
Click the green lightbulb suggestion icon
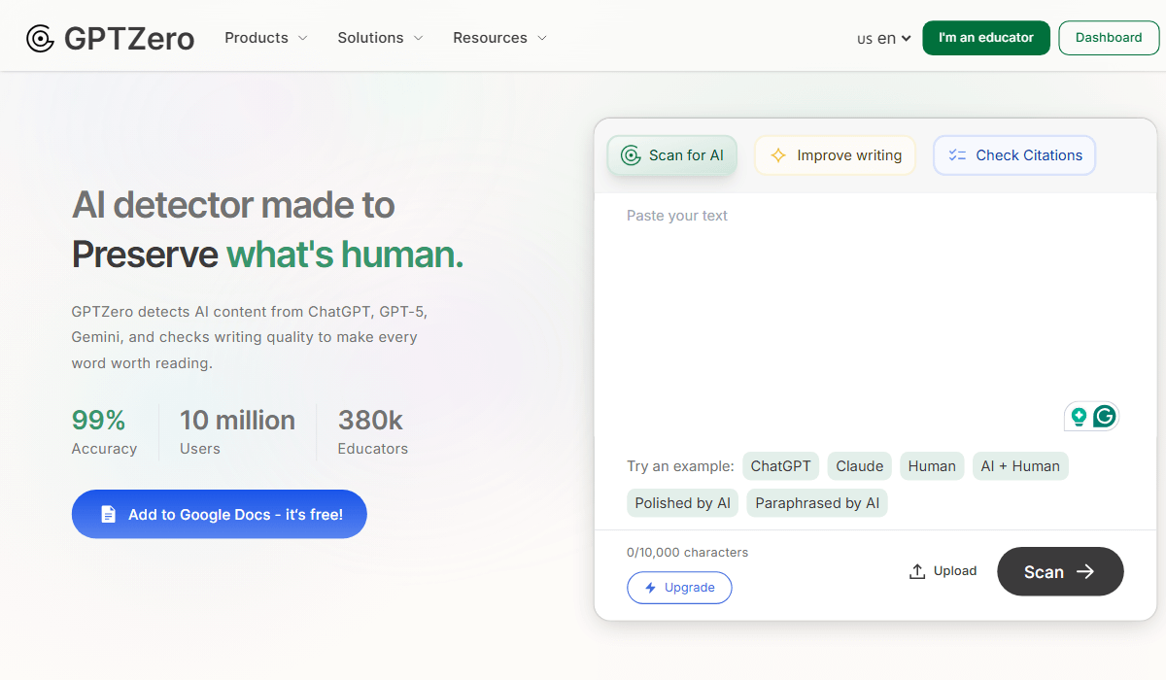tap(1079, 417)
